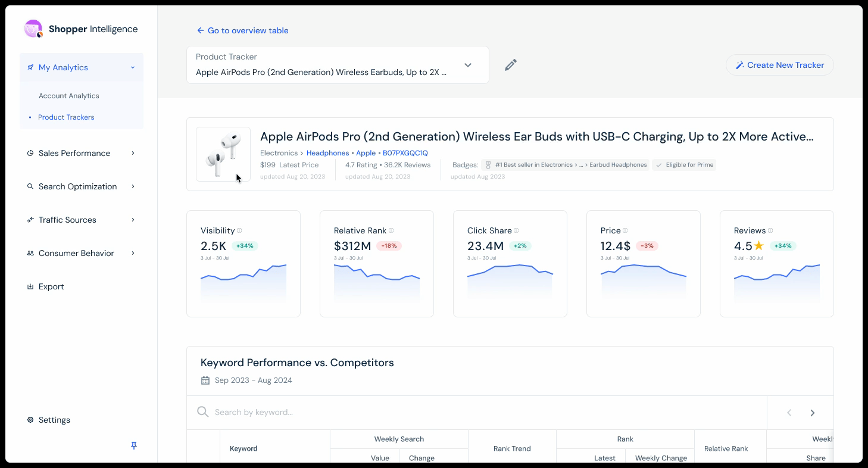Screen dimensions: 868x468
Task: Show previous table columns with left arrow
Action: click(789, 413)
